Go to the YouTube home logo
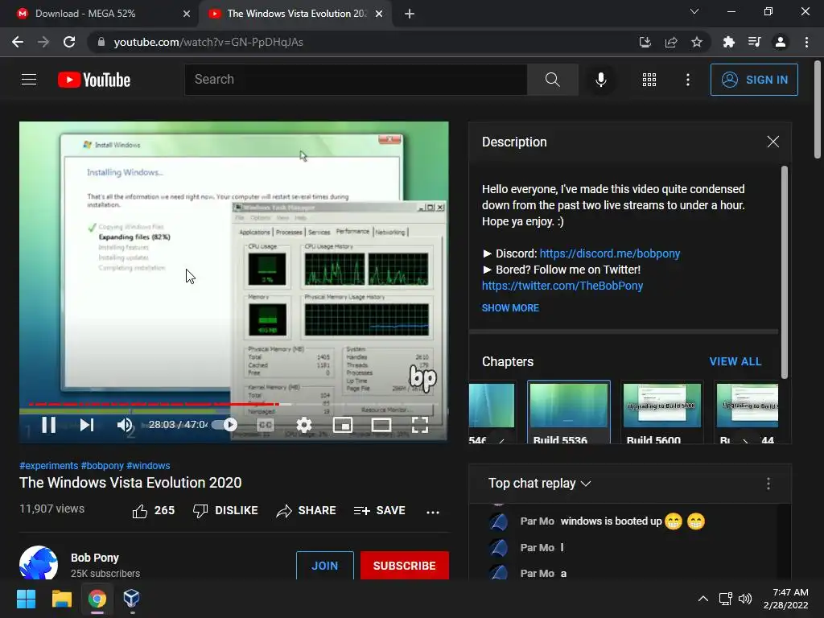This screenshot has width=824, height=618. click(94, 80)
